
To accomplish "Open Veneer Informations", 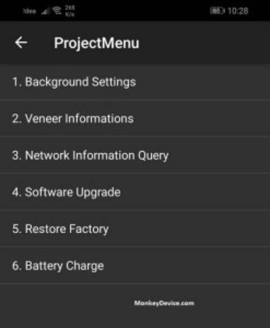I will [135, 118].
